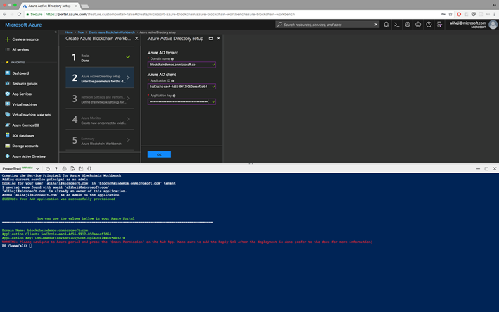Reload the browser page

pyautogui.click(x=19, y=14)
